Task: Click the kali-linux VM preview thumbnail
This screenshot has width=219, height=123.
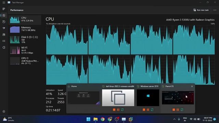Action: coord(118,98)
